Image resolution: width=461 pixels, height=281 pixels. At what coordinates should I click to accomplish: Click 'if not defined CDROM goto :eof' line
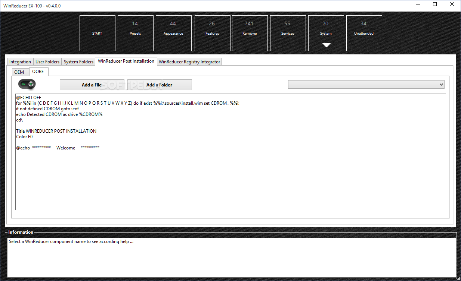[x=47, y=109]
